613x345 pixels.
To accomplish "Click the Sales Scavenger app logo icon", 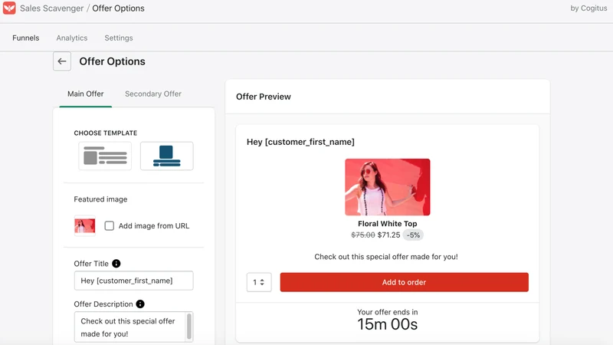I will coord(9,8).
